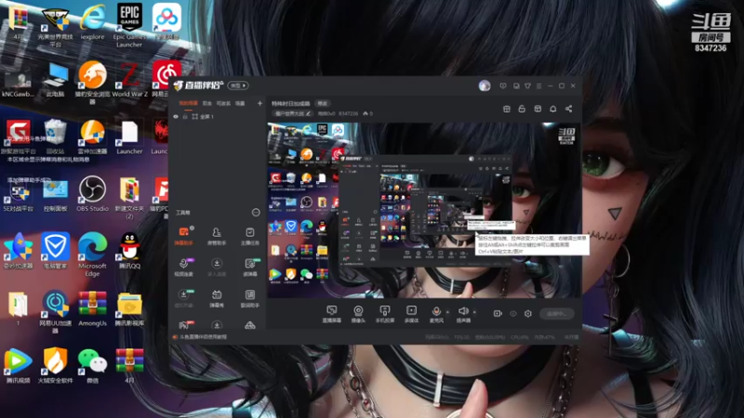Toggle lock of 全屏1 source

point(185,117)
